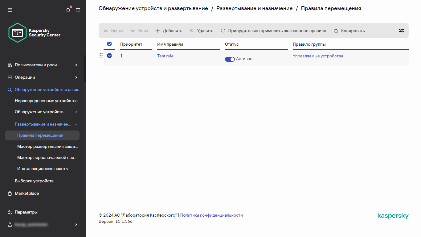Collapse the Развертывание и назначение section
421x237 pixels.
point(76,124)
